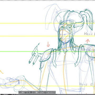Image resolution: width=95 pixels, height=95 pixels.
Task: Click the horizontal ruler above the canvas
Action: [x=47, y=0]
